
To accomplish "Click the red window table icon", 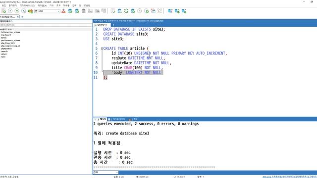I will [153, 11].
